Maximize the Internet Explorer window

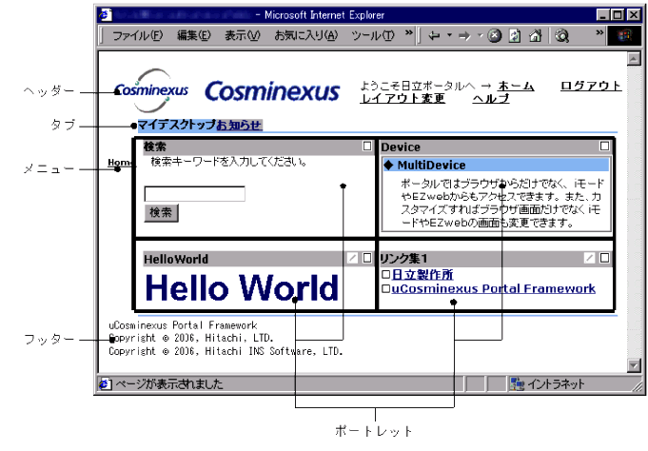[x=618, y=15]
